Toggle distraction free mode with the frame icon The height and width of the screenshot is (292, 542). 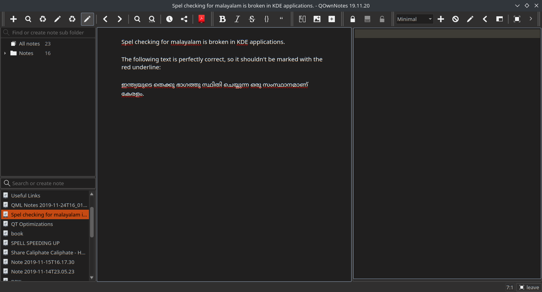(x=517, y=19)
